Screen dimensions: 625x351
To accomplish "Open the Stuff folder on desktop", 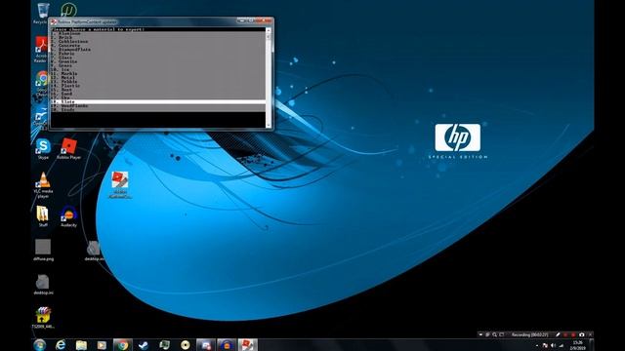I will (43, 216).
